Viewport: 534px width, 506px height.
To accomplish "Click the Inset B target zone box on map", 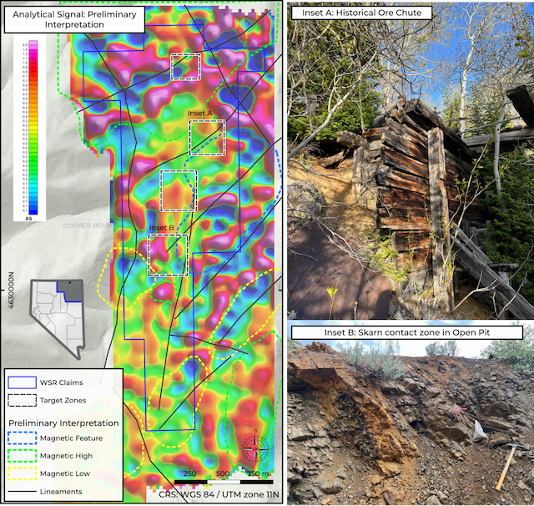I will tap(169, 255).
